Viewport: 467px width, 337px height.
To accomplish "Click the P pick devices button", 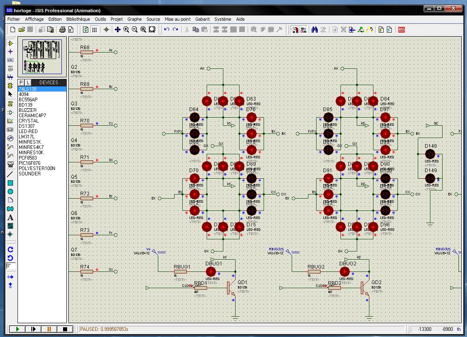I will (x=22, y=82).
